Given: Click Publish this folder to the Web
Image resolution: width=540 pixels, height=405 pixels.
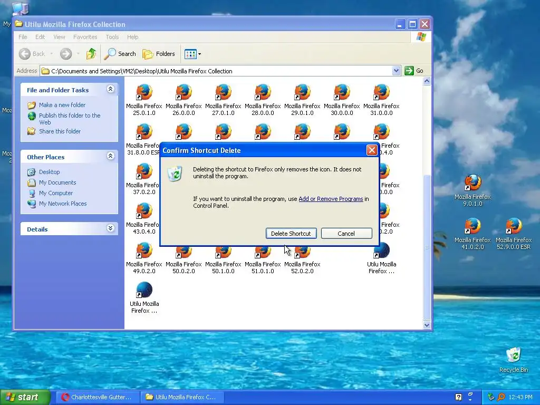Looking at the screenshot, I should (70, 119).
